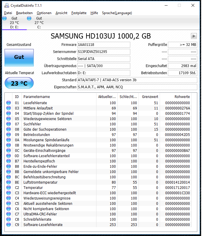Viewport: 202px width, 236px height.
Task: Click the CrystalDiskInfo title bar app icon
Action: (x=7, y=5)
